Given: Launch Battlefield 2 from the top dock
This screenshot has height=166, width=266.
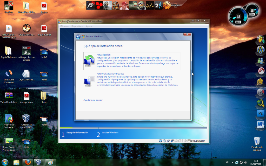Looking at the screenshot, I should 175,5.
